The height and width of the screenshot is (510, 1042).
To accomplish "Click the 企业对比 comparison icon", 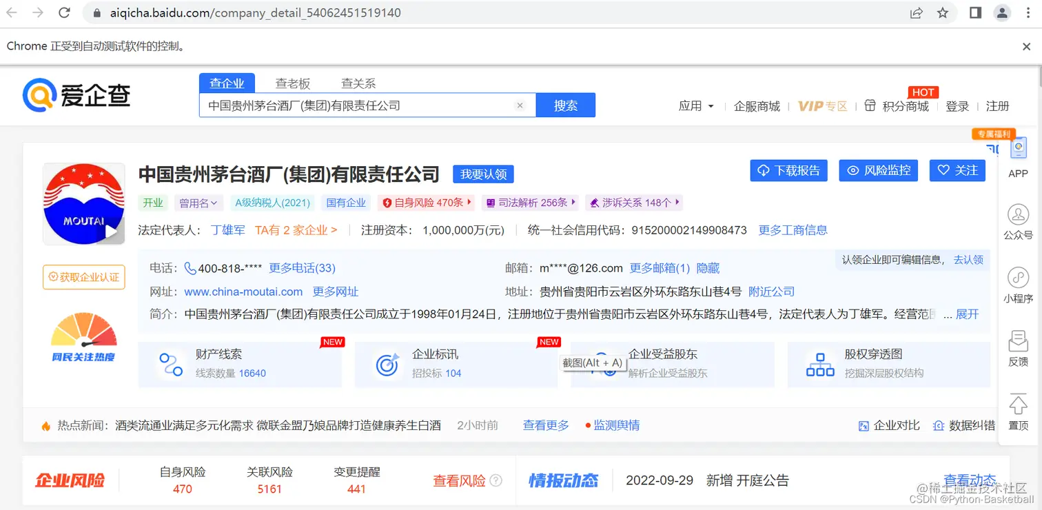I will pos(864,426).
